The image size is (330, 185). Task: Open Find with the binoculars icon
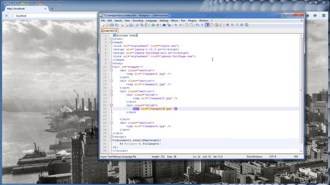pyautogui.click(x=164, y=25)
